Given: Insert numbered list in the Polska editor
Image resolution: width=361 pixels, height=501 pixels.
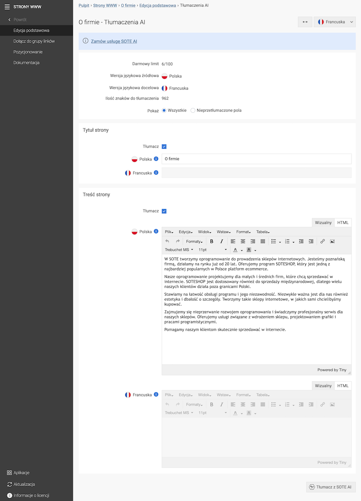Looking at the screenshot, I should click(x=287, y=241).
